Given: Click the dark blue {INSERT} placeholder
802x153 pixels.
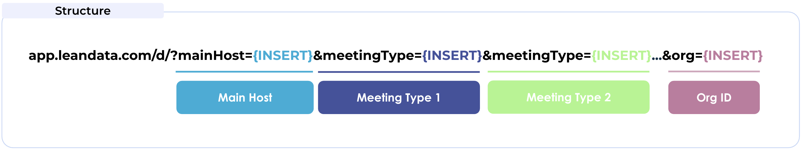Looking at the screenshot, I should tap(452, 56).
